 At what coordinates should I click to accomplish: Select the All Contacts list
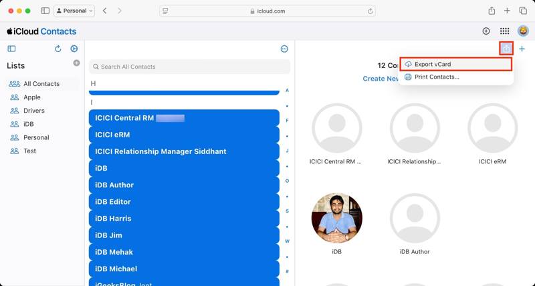click(43, 83)
